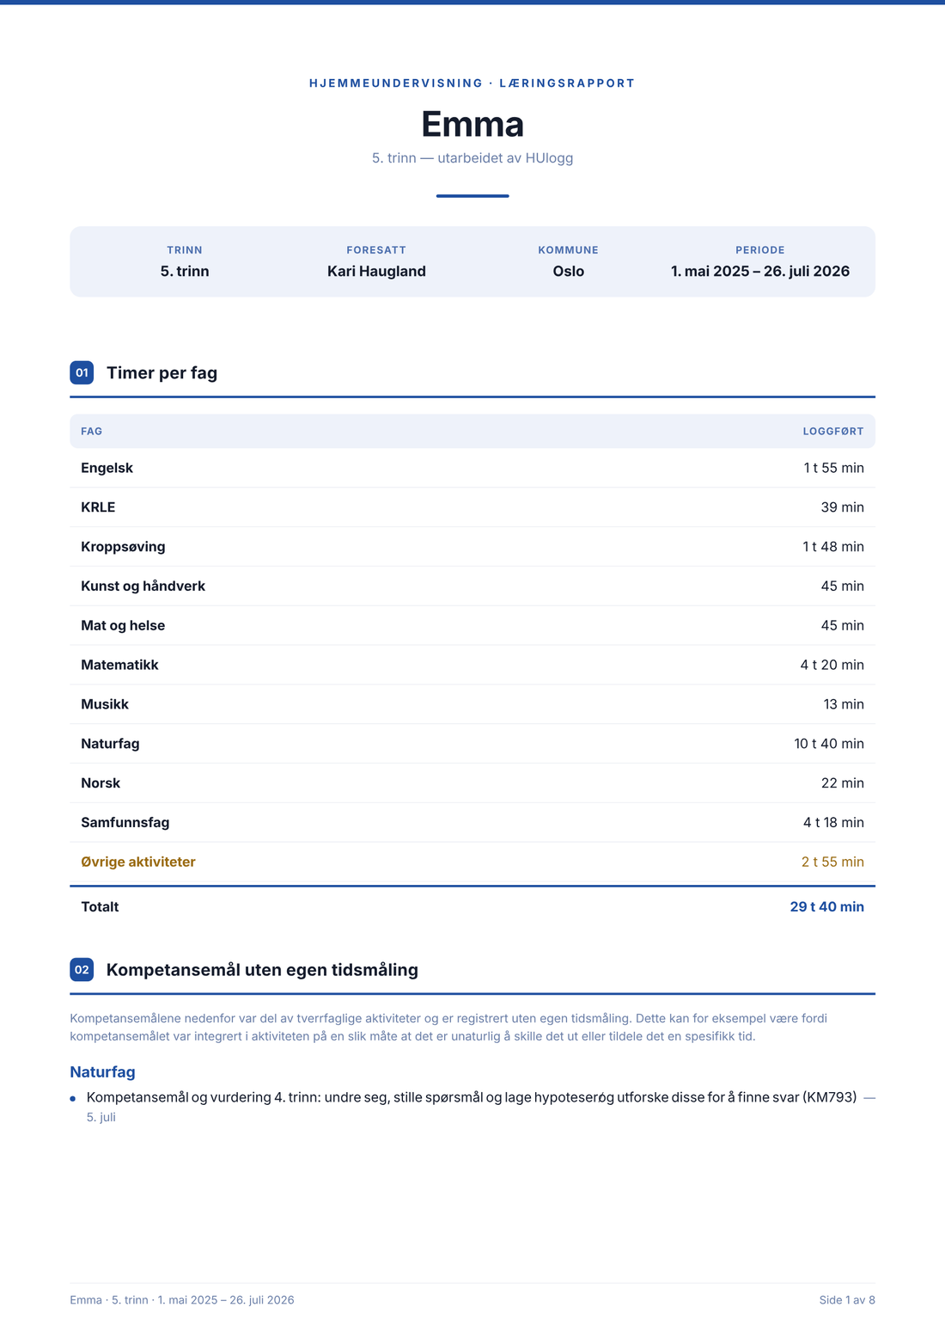This screenshot has height=1338, width=945.
Task: Click the Kroppsøving row label
Action: [123, 547]
